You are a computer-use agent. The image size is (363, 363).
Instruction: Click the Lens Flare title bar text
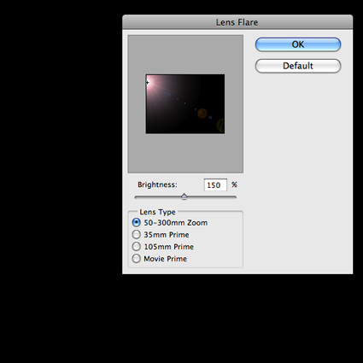(x=237, y=22)
